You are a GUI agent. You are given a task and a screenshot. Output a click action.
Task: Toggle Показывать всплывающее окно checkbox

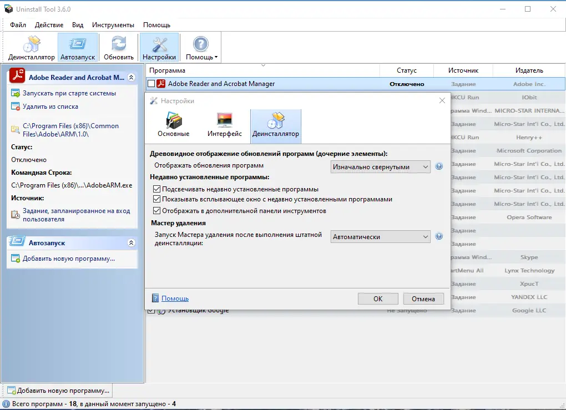click(x=156, y=199)
